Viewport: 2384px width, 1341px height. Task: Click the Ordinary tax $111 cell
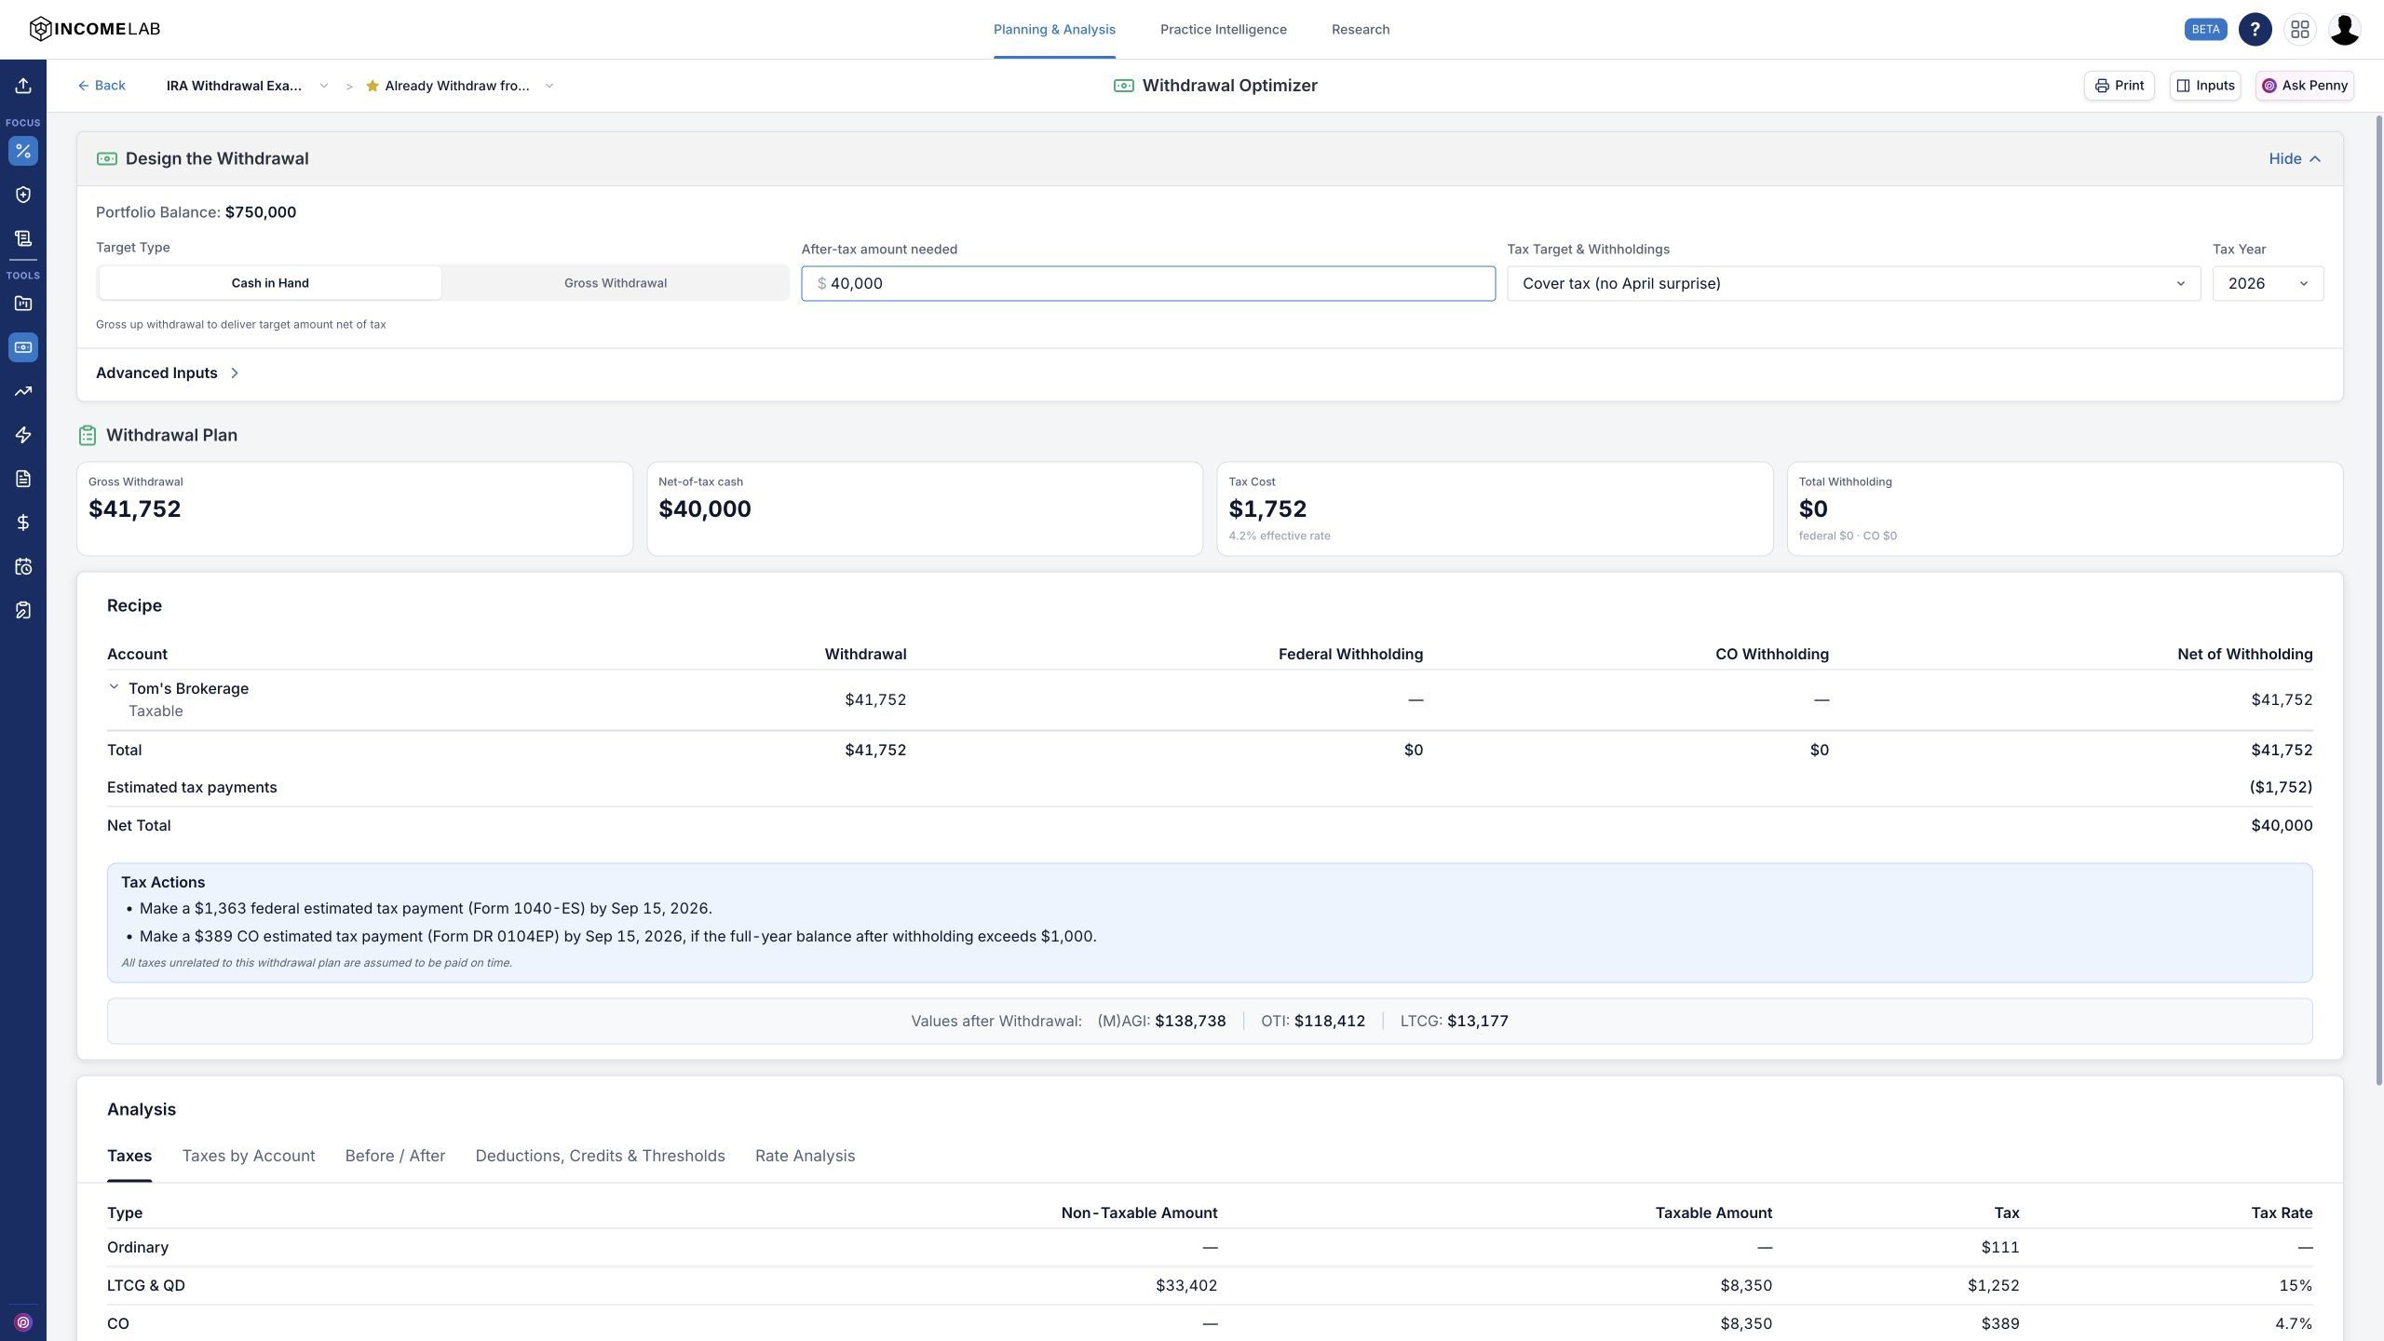(2000, 1247)
